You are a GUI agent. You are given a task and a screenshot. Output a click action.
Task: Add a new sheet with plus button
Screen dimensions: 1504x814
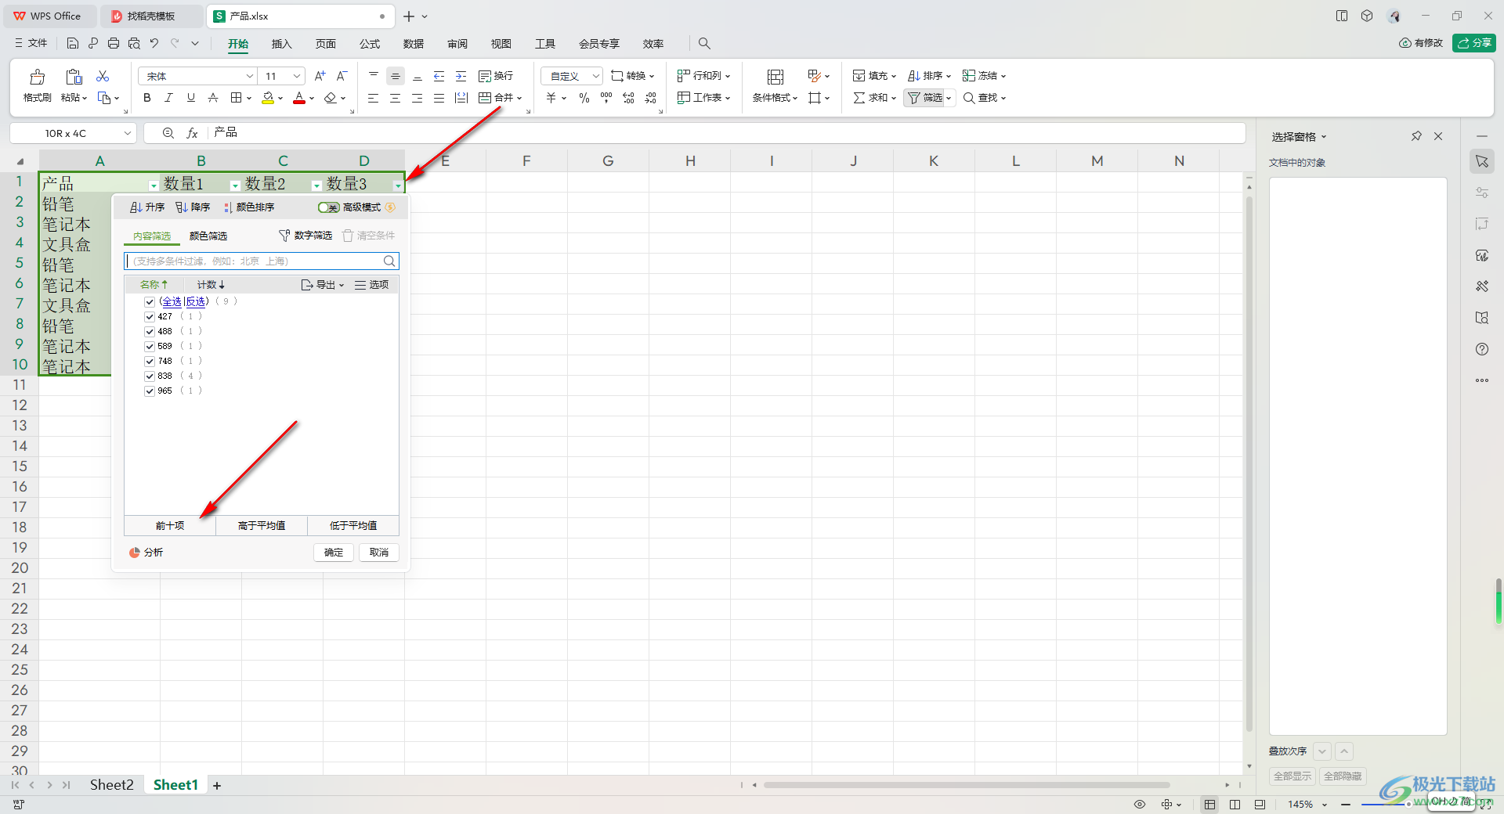[x=217, y=786]
